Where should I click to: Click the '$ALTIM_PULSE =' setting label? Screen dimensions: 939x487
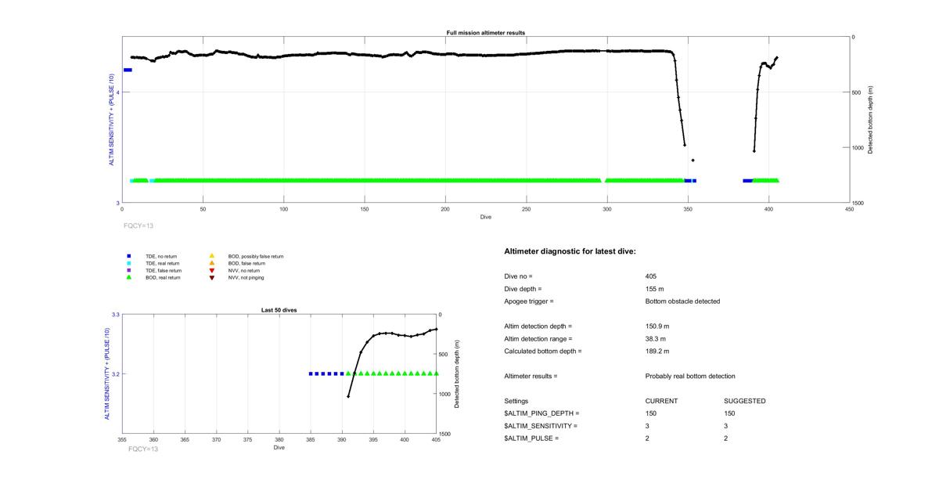click(532, 438)
